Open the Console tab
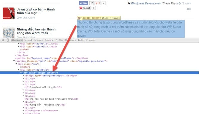The image size is (199, 114). [x=90, y=40]
